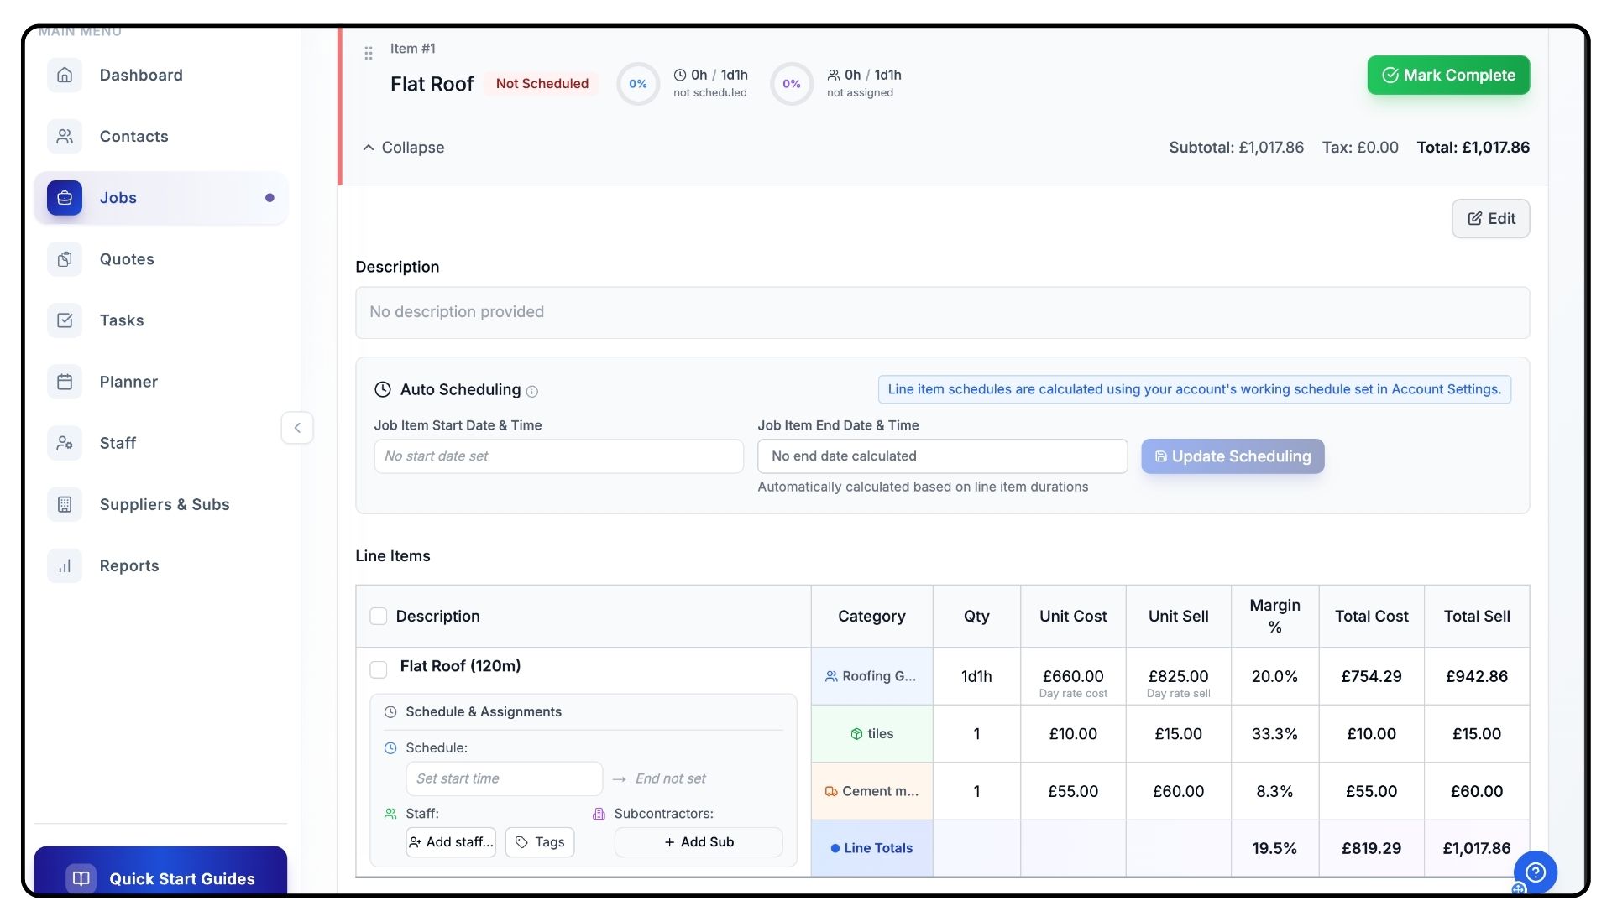
Task: Collapse the sidebar with the chevron arrow
Action: 297,428
